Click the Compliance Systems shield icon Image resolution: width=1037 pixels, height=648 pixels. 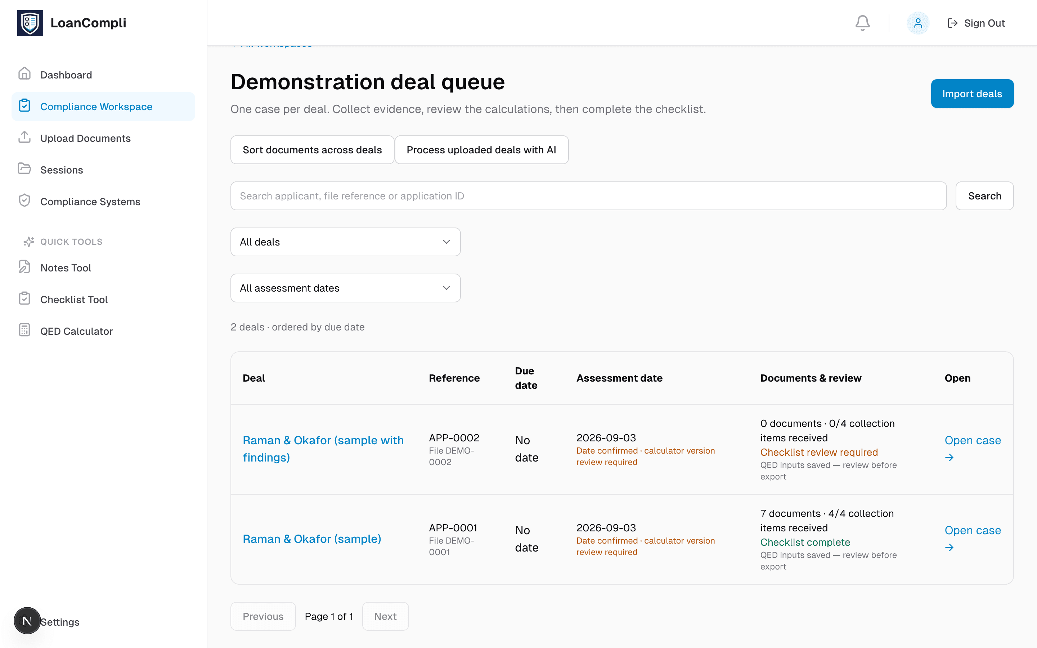click(24, 201)
